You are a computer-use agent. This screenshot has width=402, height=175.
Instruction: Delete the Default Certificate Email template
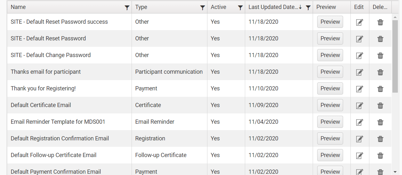pyautogui.click(x=380, y=105)
